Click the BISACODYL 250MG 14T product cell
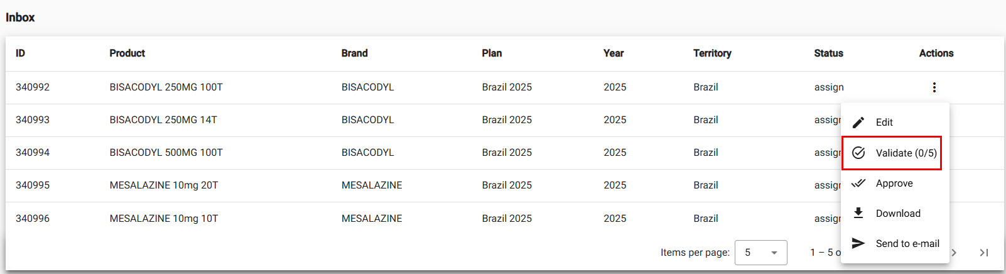The width and height of the screenshot is (1006, 274). click(x=163, y=120)
